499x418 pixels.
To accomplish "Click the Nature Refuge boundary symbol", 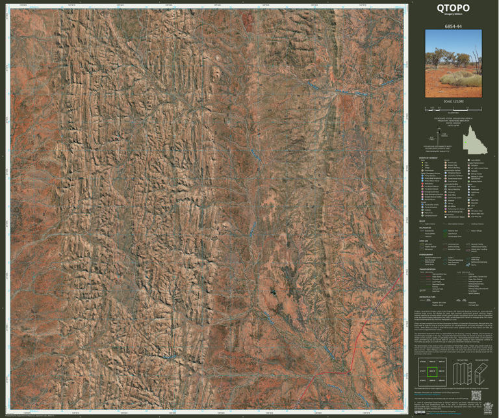I will pos(468,231).
